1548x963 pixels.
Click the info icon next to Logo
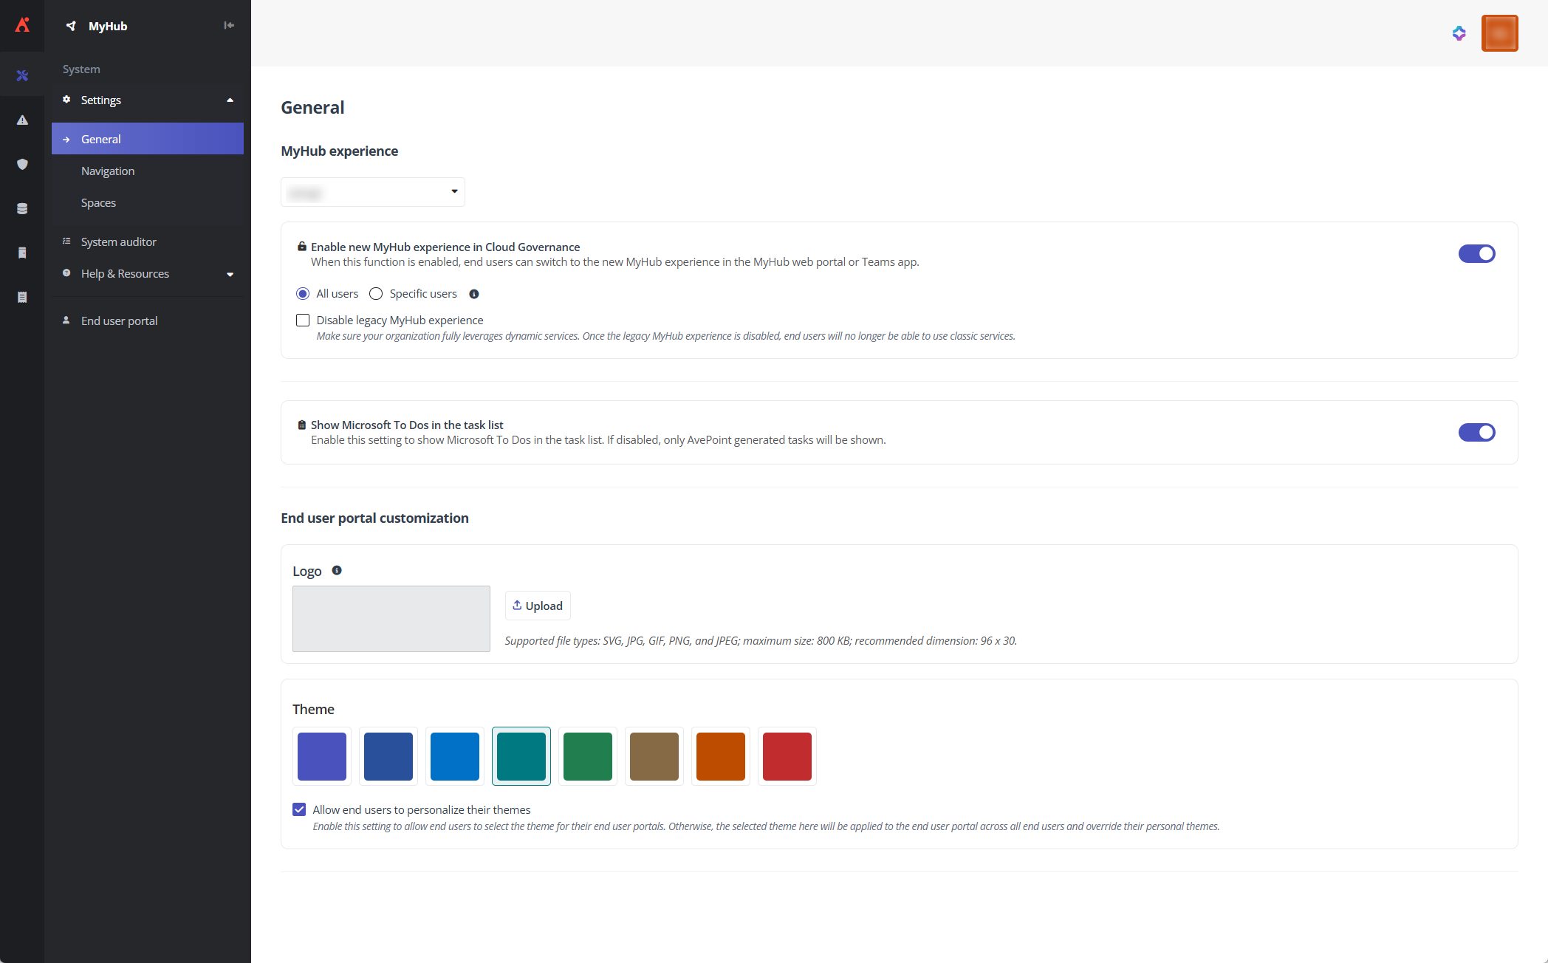[x=337, y=570]
